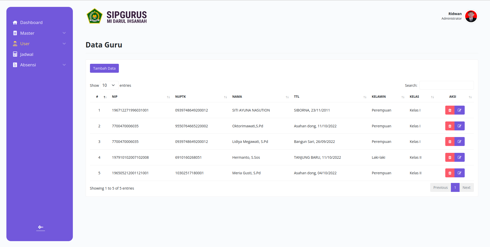This screenshot has height=247, width=490.
Task: Delete the SITI AYUNA NASUTION row
Action: (x=450, y=110)
